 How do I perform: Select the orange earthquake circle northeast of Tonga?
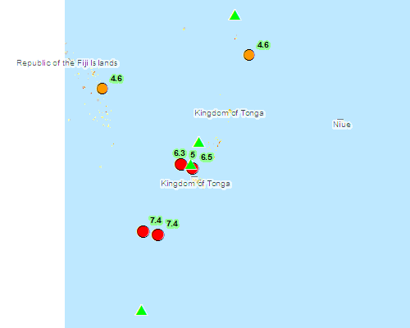click(249, 55)
